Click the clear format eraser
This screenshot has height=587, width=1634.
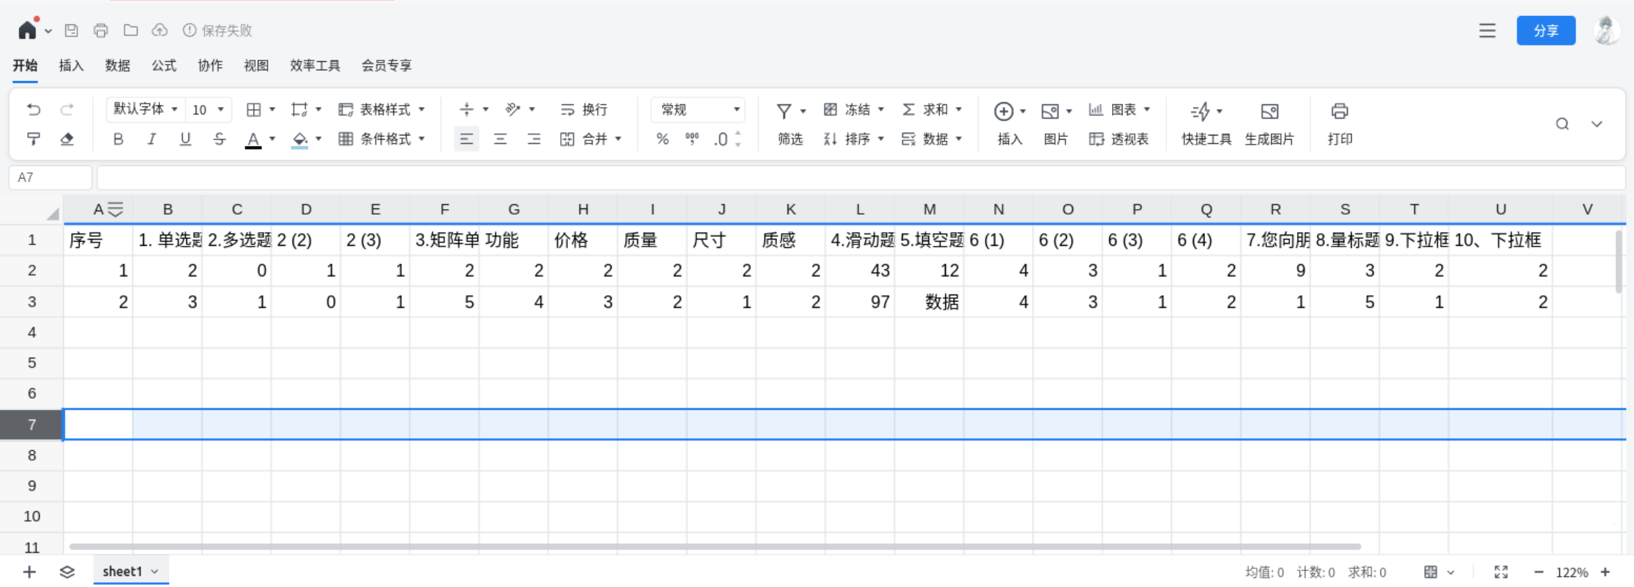(67, 139)
